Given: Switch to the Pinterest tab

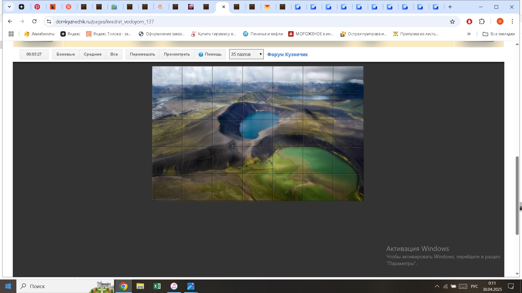Looking at the screenshot, I should 37,7.
